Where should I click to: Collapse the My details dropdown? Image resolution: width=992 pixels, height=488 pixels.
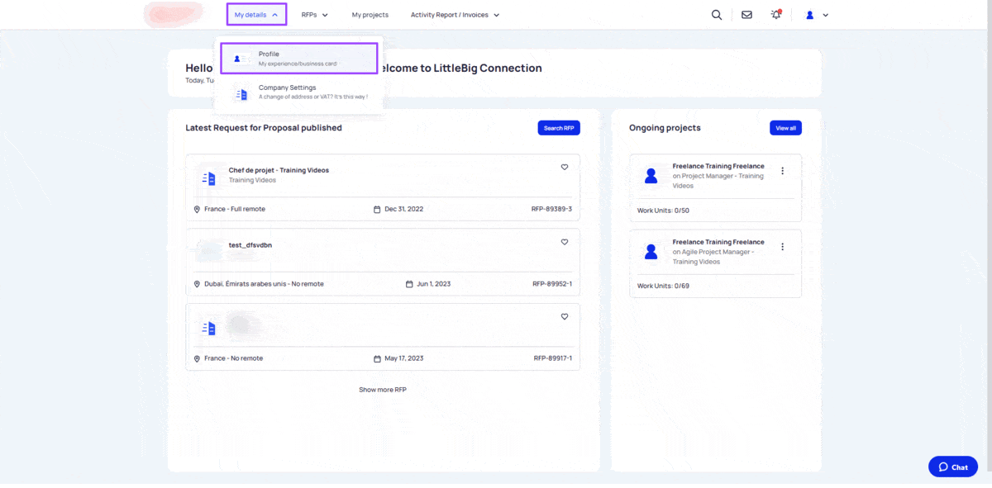click(x=256, y=15)
